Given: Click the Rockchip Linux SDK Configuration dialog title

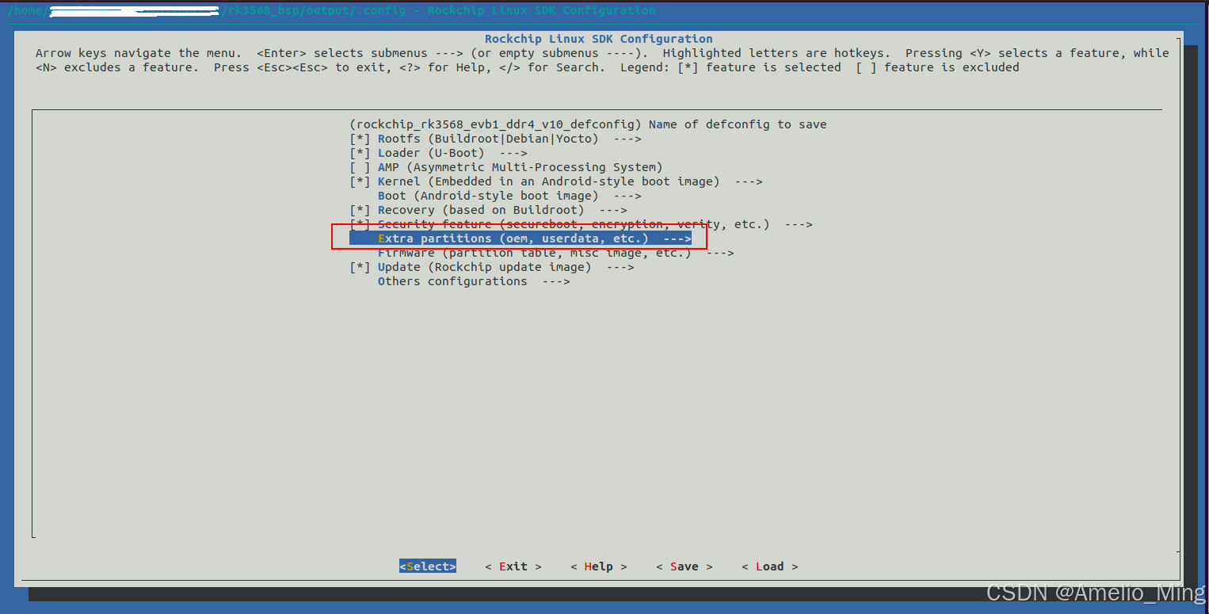Looking at the screenshot, I should click(599, 39).
